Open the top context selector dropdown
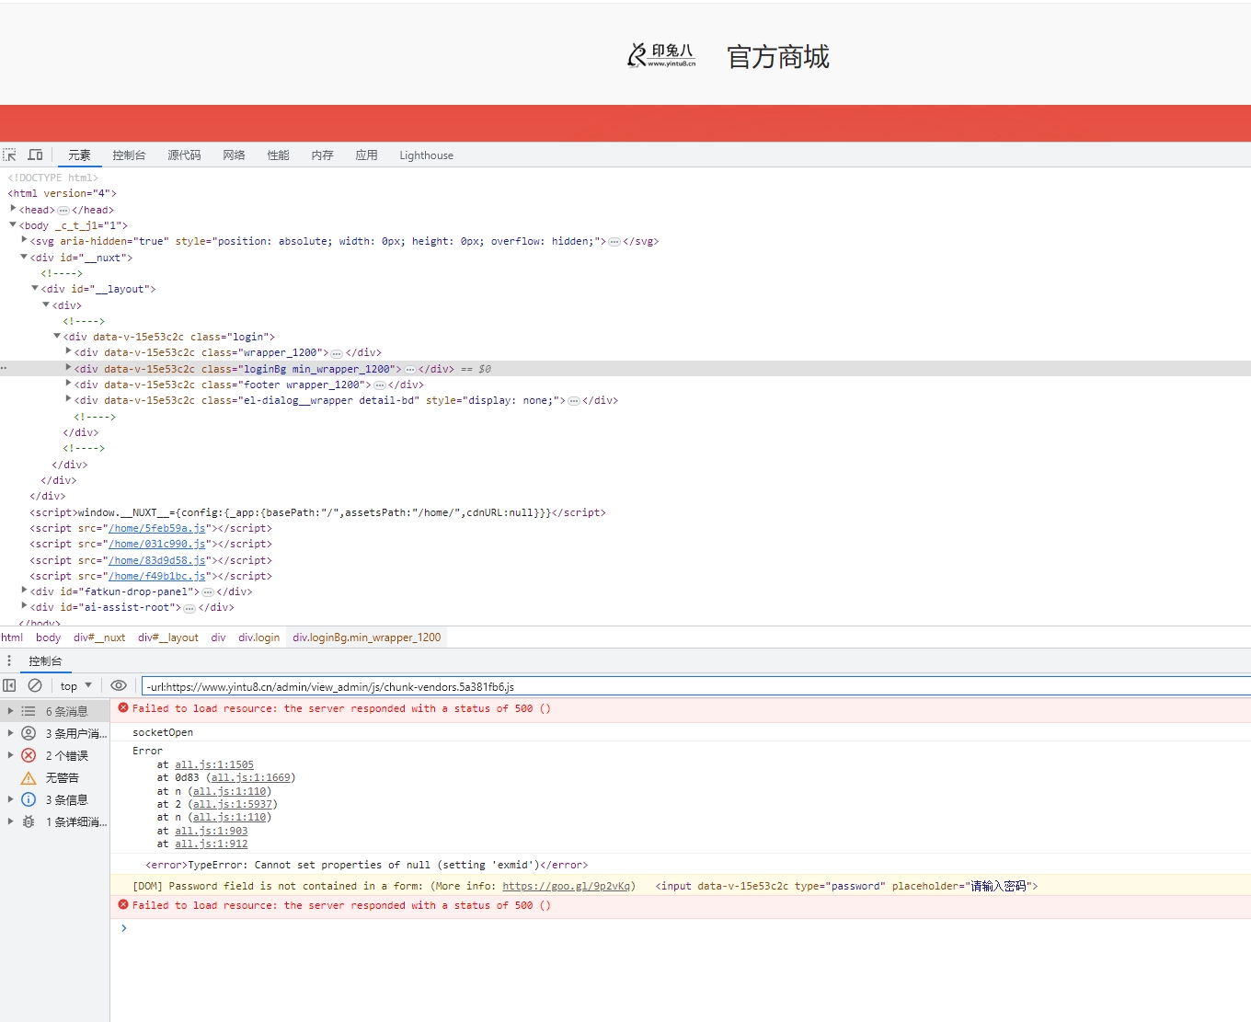1251x1022 pixels. 76,686
